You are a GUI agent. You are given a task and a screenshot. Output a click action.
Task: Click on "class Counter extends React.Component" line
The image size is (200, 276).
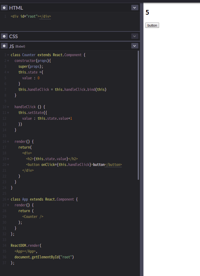click(x=48, y=55)
